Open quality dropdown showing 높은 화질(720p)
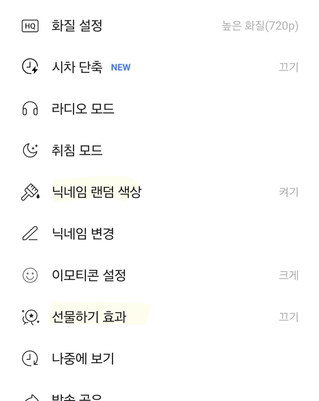 [x=260, y=26]
